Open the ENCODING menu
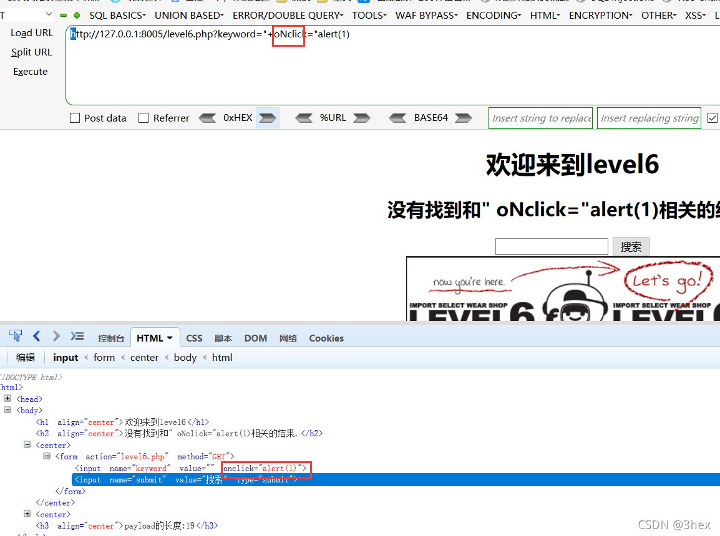This screenshot has width=720, height=536. pos(494,16)
